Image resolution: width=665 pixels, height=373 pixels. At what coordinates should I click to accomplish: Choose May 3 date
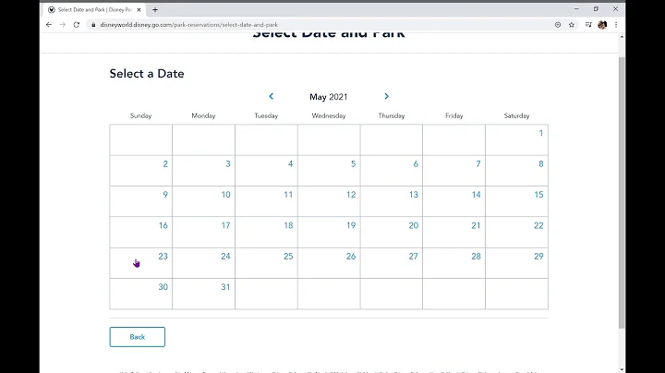tap(203, 171)
